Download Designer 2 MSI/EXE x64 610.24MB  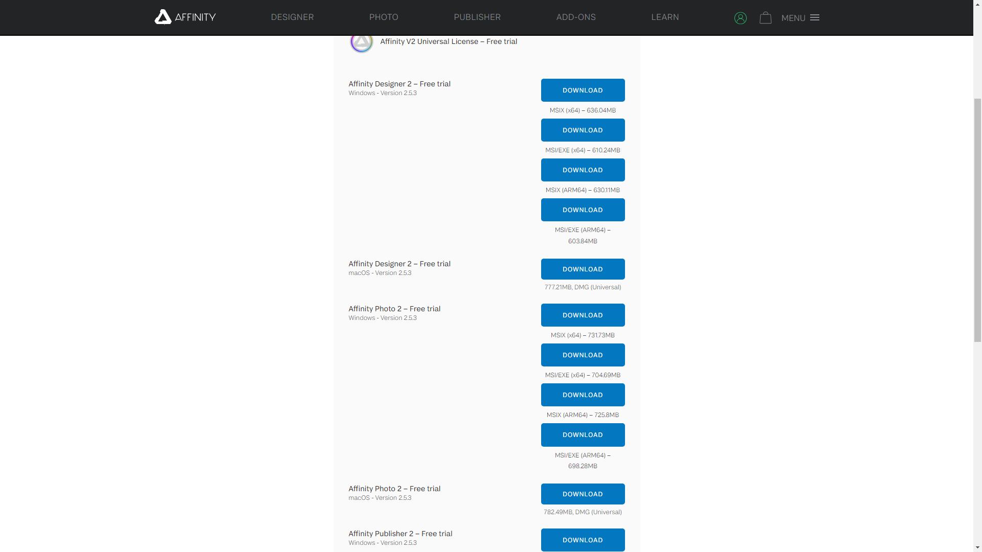583,130
